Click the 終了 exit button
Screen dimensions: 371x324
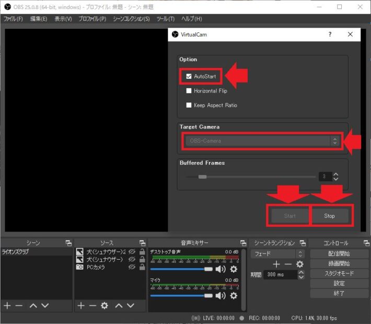click(339, 294)
